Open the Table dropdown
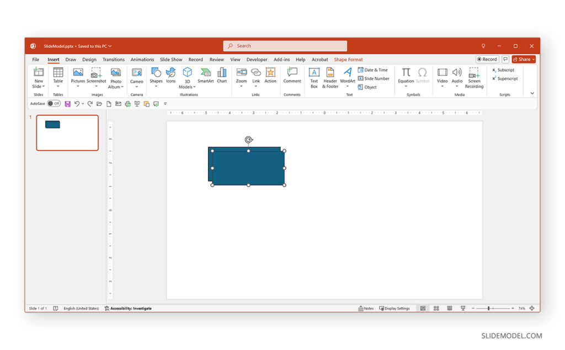Viewport: 565px width, 350px height. (x=58, y=76)
